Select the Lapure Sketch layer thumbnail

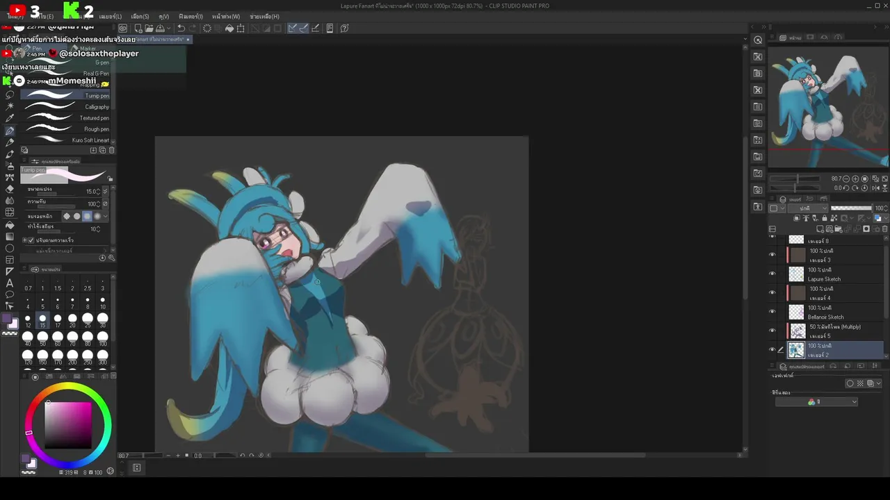coord(796,274)
